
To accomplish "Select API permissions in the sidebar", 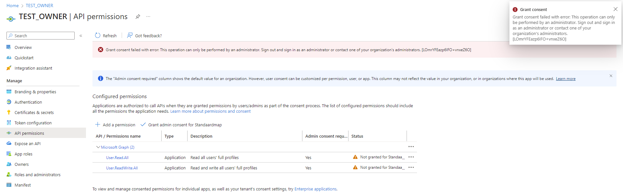I will pos(43,133).
